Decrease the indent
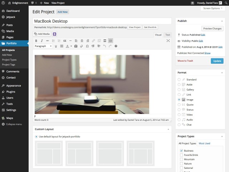Image resolution: width=229 pixels, height=172 pixels. coord(93,46)
